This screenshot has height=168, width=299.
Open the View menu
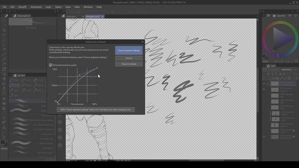click(68, 7)
